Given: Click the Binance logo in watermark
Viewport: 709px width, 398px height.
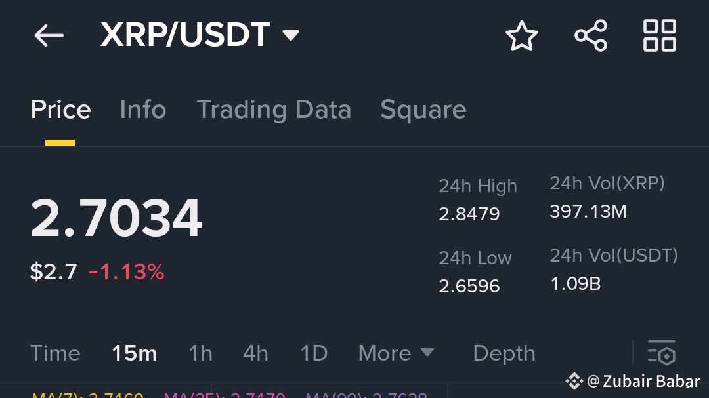Looking at the screenshot, I should pyautogui.click(x=574, y=381).
